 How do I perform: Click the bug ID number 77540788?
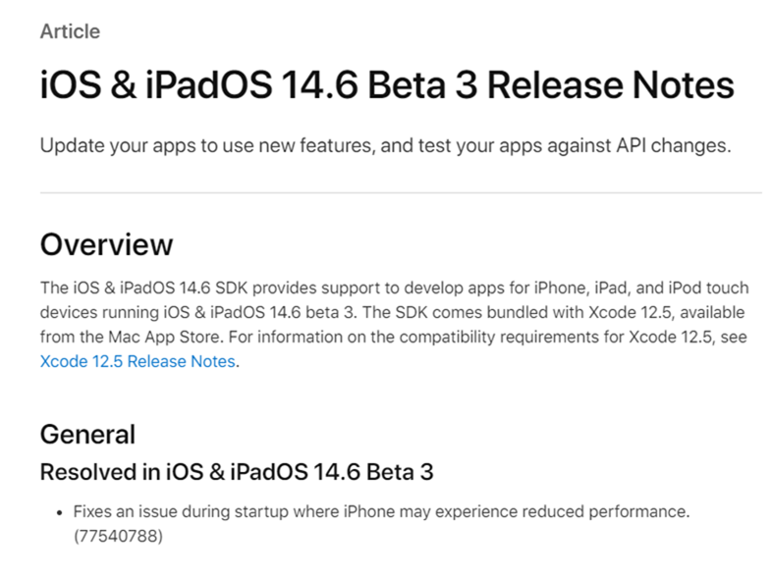(118, 536)
